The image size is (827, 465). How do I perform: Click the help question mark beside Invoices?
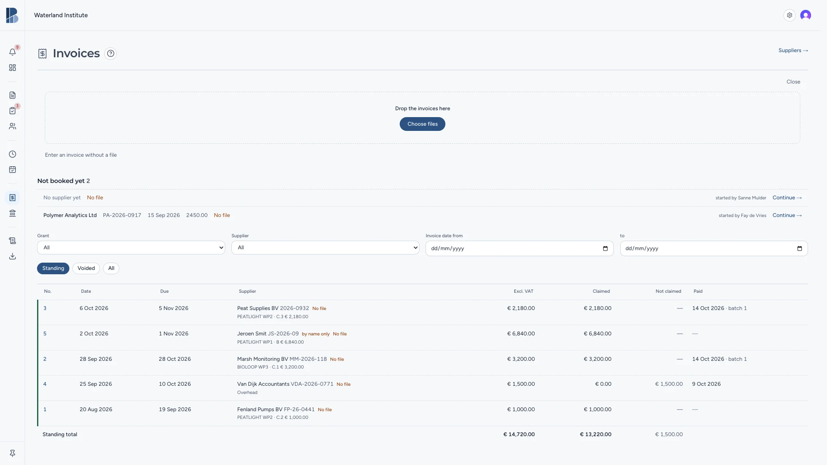point(111,53)
